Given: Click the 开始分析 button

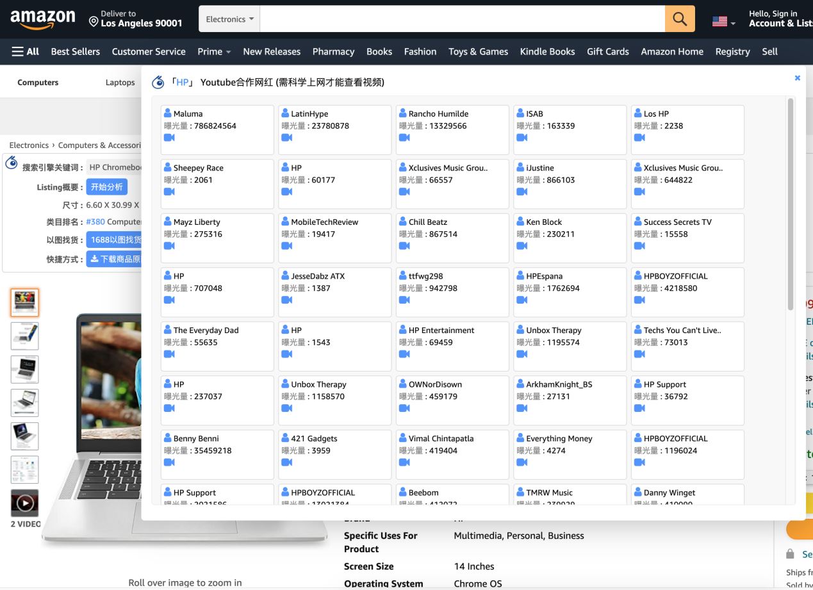Looking at the screenshot, I should [107, 187].
